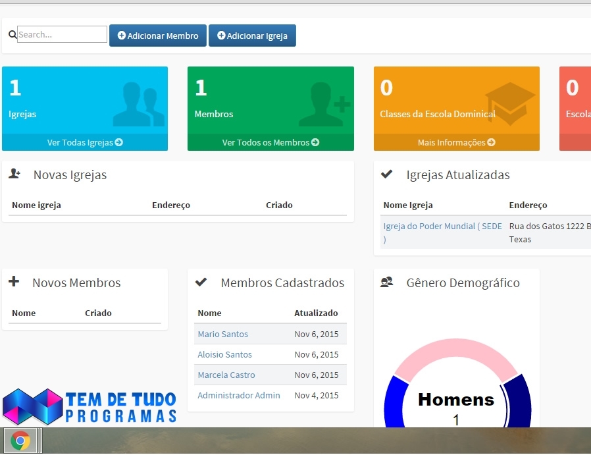
Task: Open the Mais Informações link
Action: (456, 142)
